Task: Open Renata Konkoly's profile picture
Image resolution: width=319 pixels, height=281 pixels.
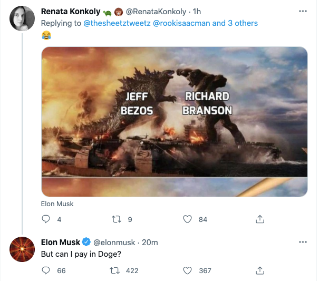Action: click(22, 18)
